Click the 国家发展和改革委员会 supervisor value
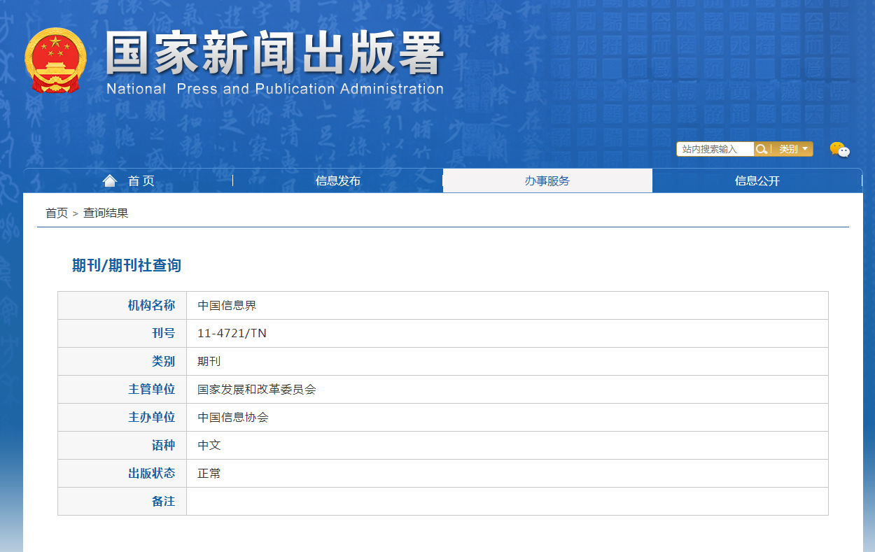This screenshot has width=875, height=552. 256,390
